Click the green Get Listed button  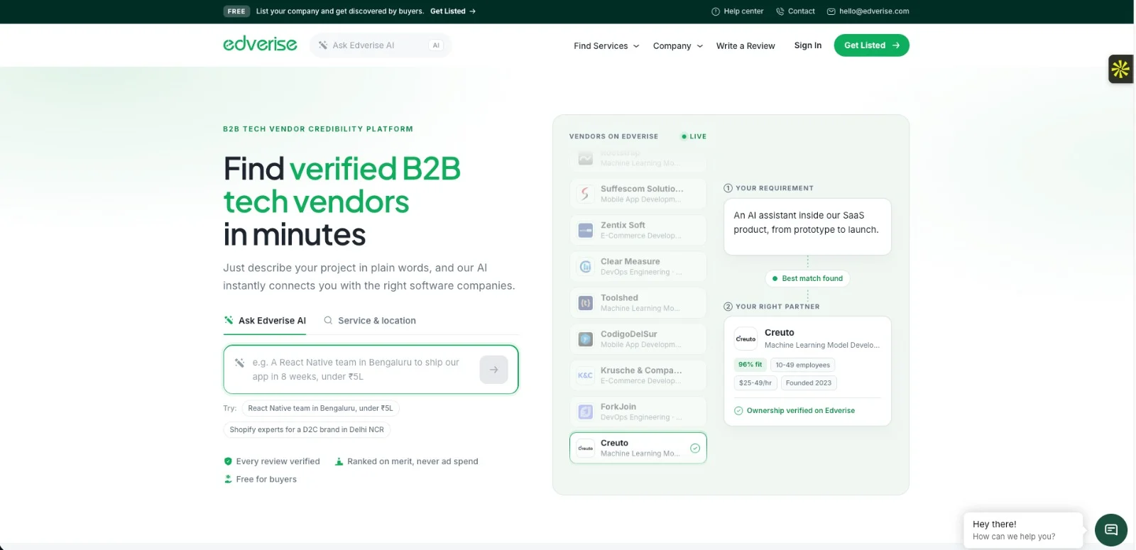click(x=871, y=45)
